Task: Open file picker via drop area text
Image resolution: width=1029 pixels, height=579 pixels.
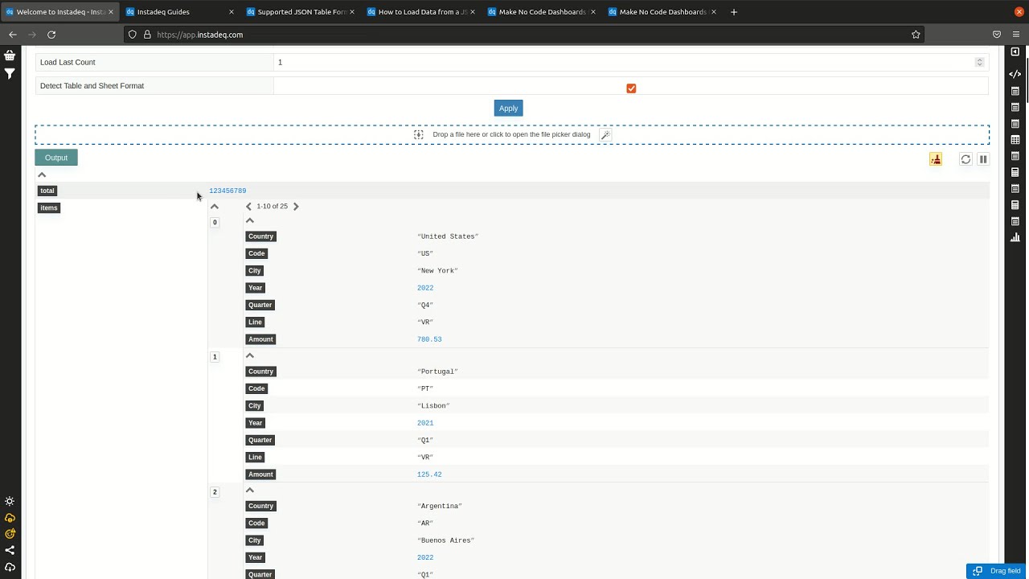Action: point(511,134)
